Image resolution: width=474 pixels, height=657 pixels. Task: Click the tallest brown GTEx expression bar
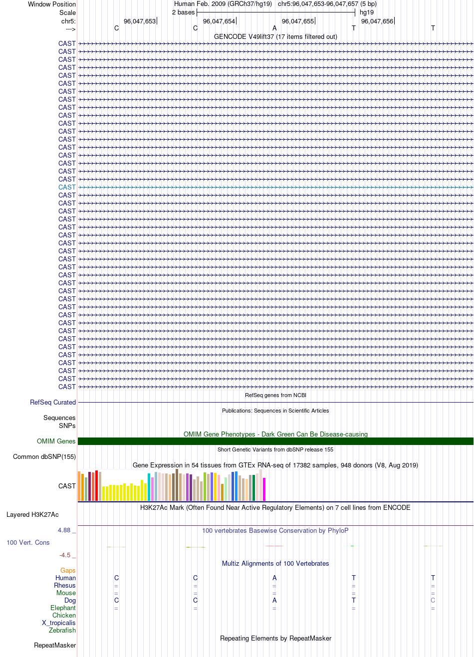coord(177,485)
